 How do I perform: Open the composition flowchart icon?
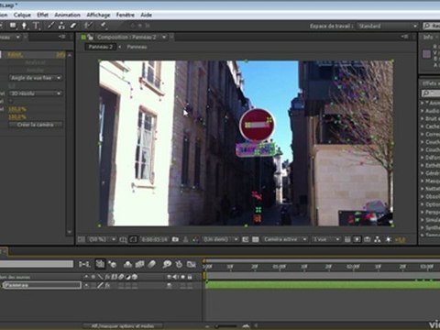(x=378, y=239)
